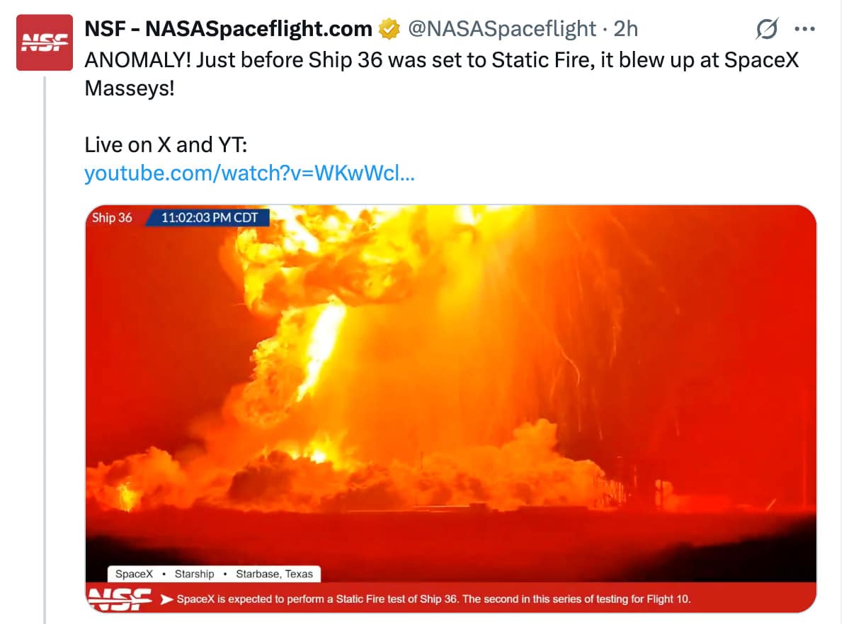This screenshot has height=624, width=844.
Task: Click the Ship 36 overlay label
Action: 112,217
